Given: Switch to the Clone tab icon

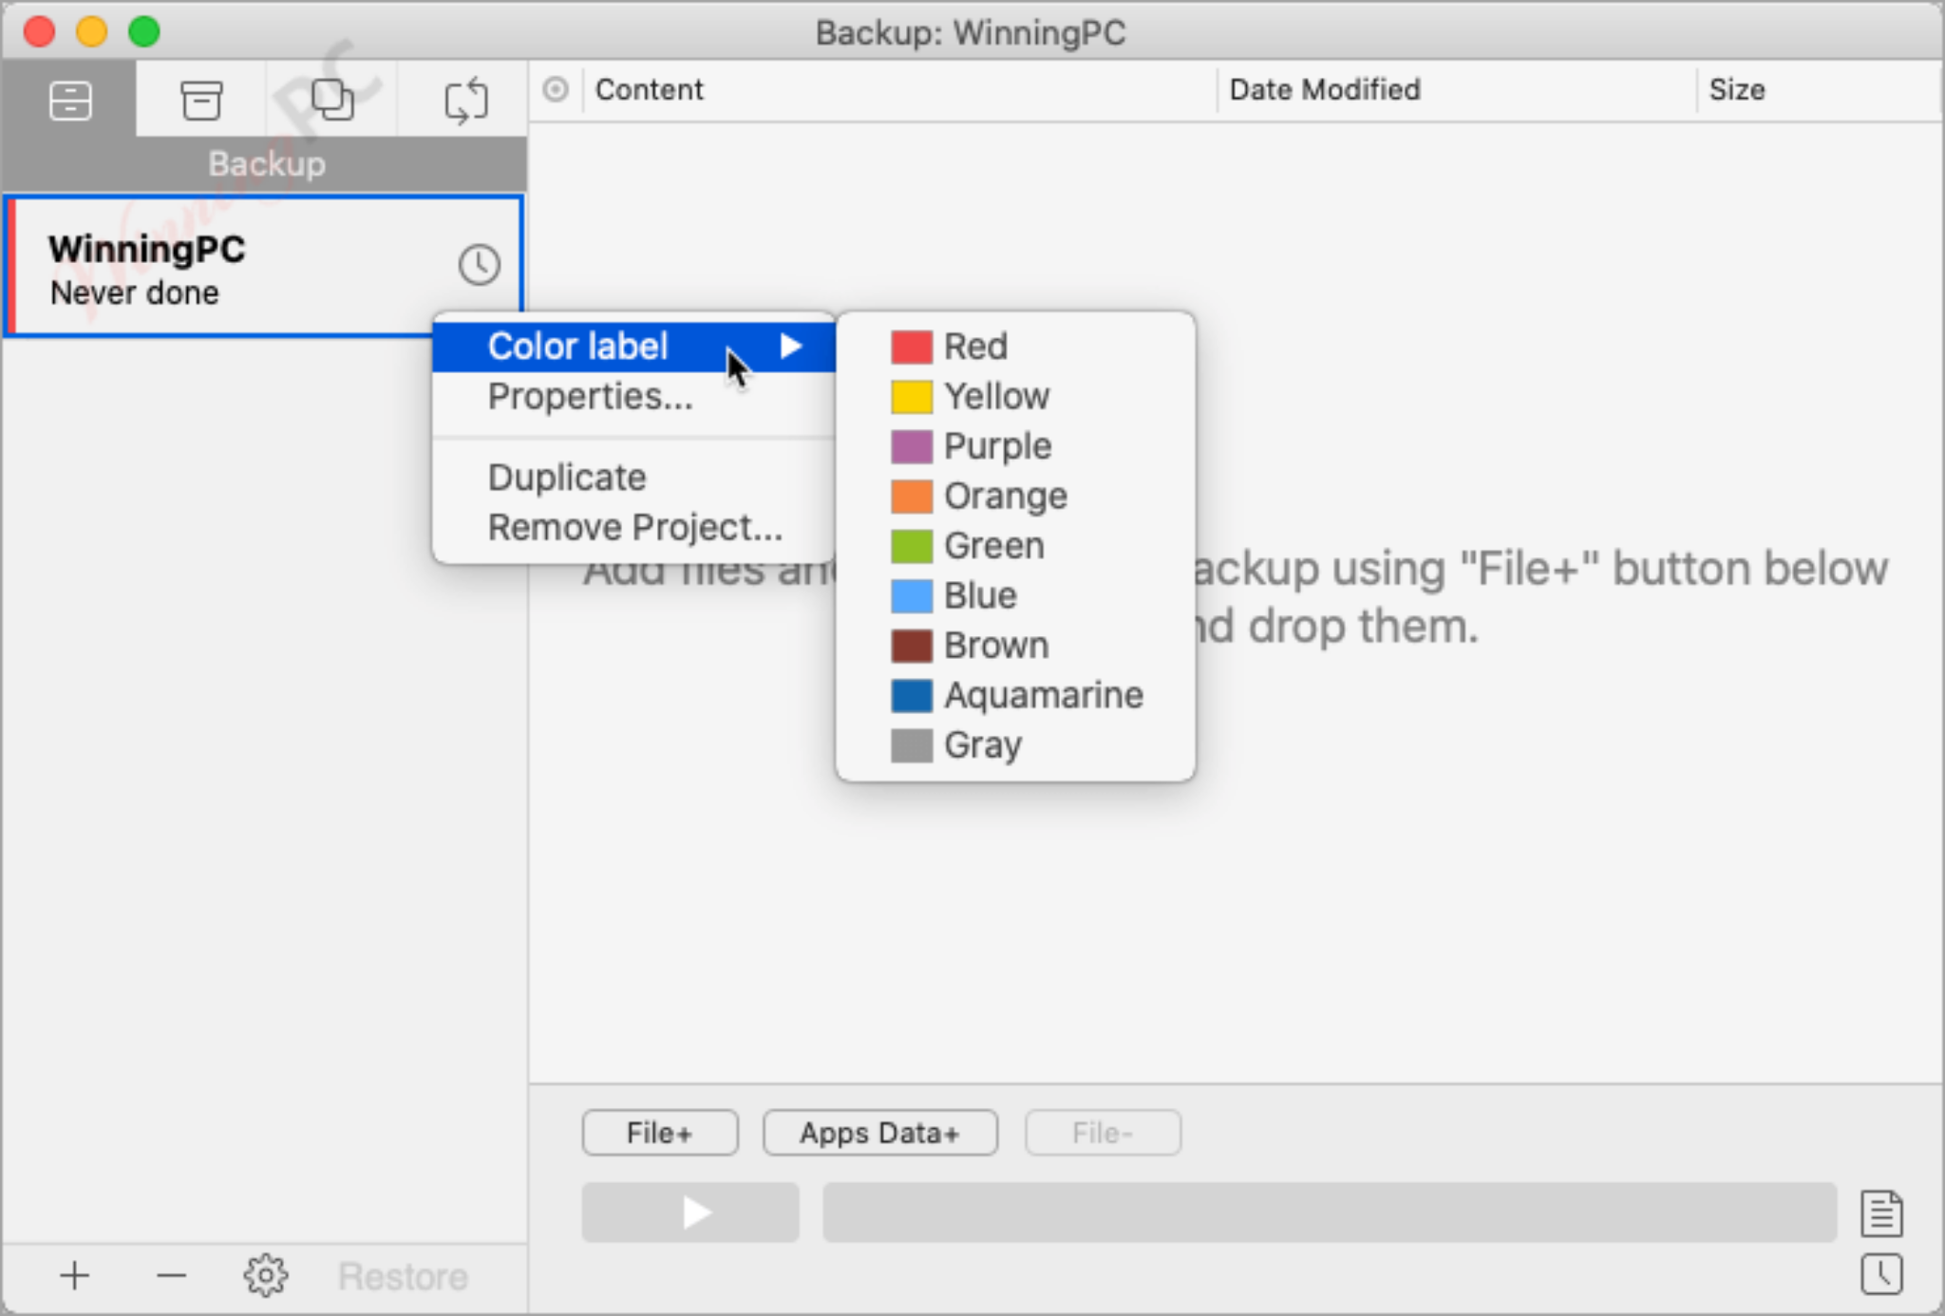Looking at the screenshot, I should click(332, 100).
